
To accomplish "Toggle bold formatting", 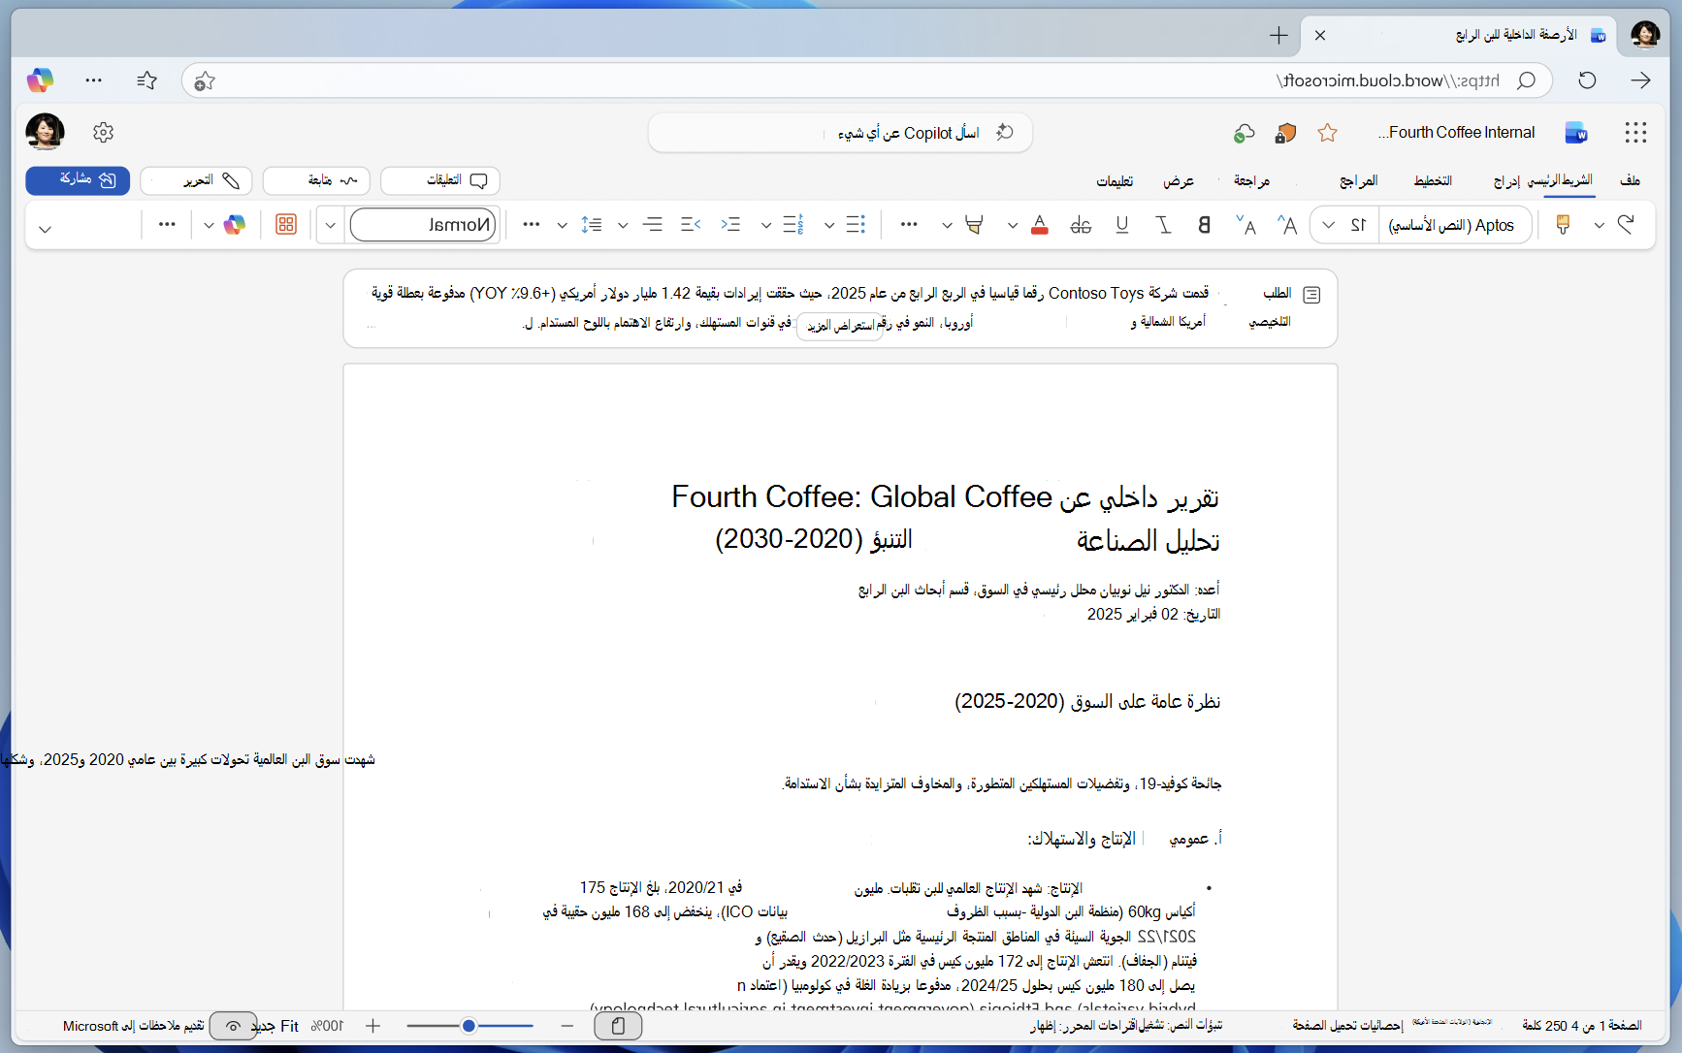I will click(1204, 225).
